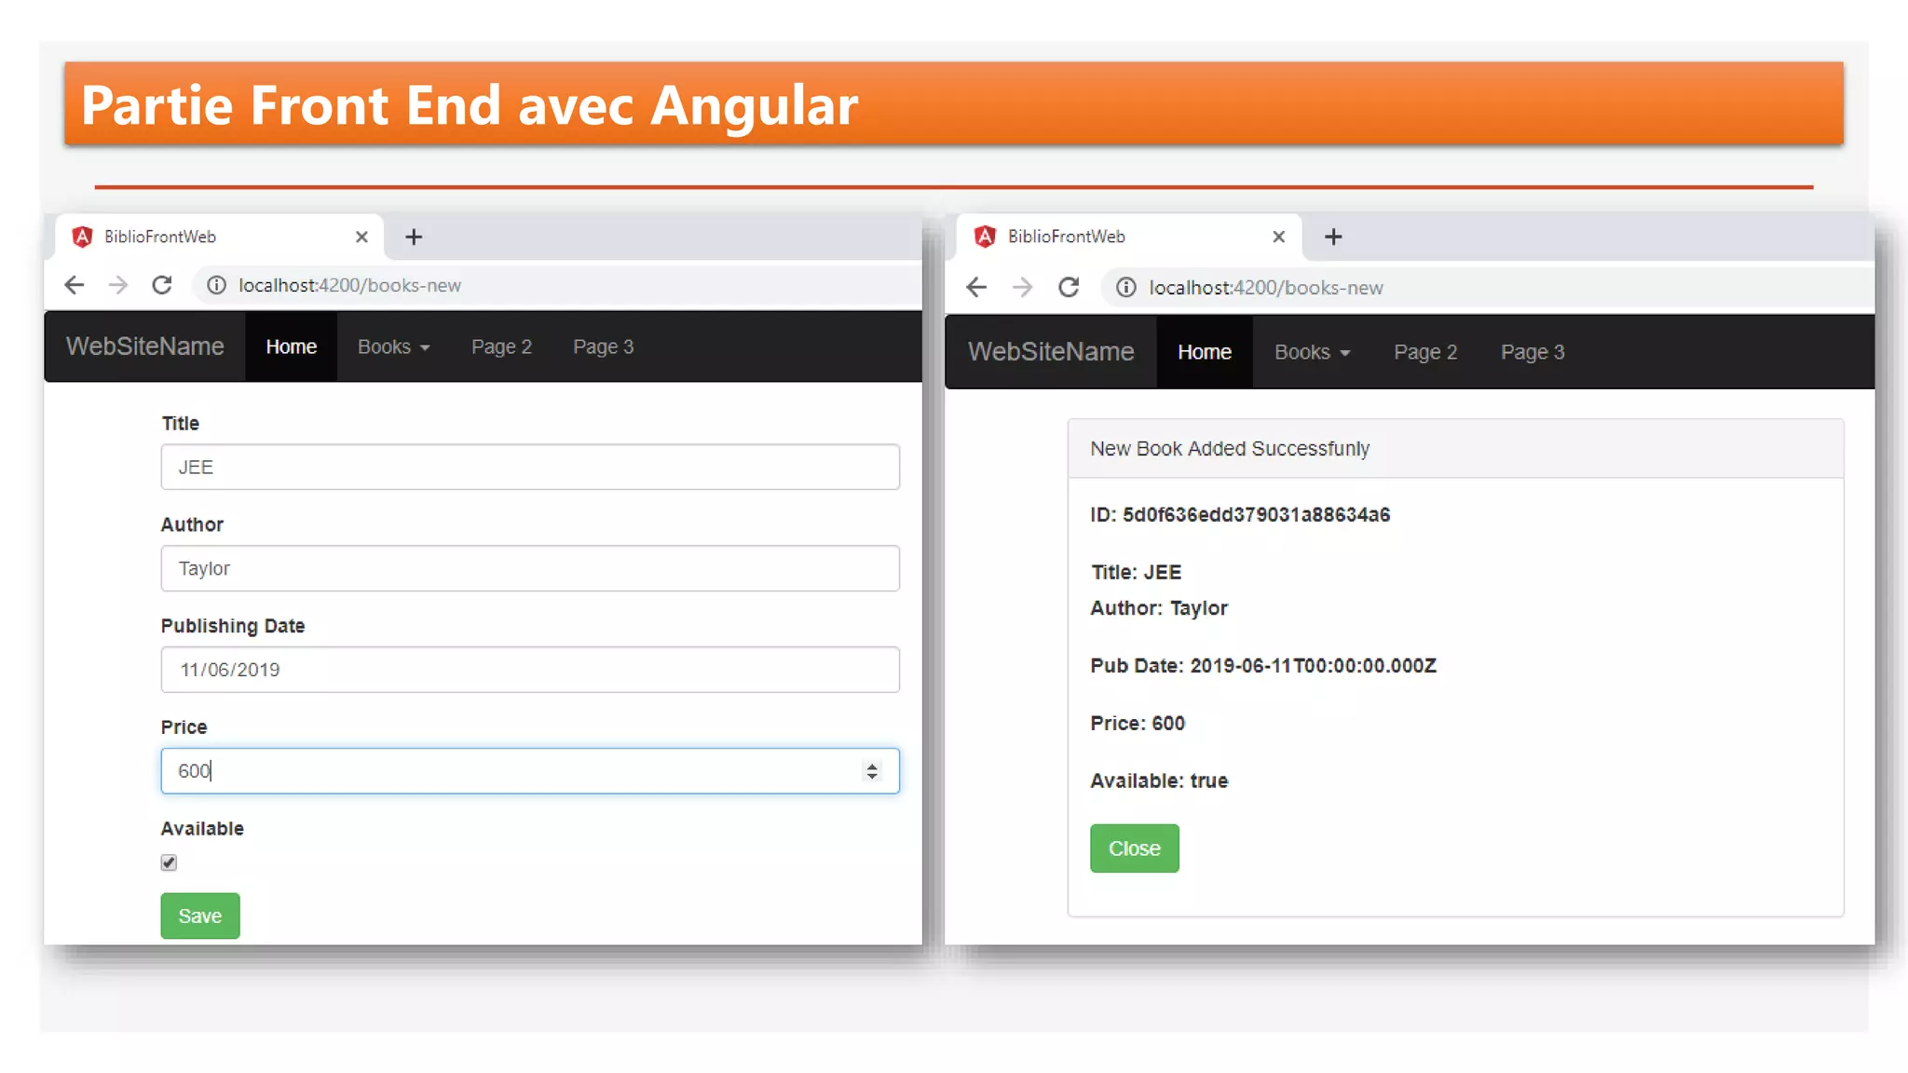Expand Books dropdown in right window navbar
This screenshot has width=1908, height=1073.
pos(1312,352)
